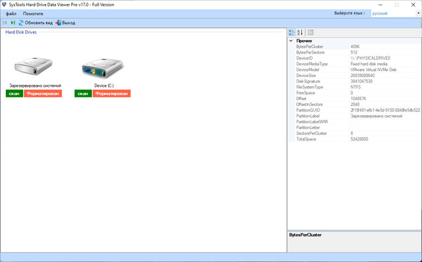Click the Fixed hard disk media value
The image size is (422, 262).
pos(369,64)
